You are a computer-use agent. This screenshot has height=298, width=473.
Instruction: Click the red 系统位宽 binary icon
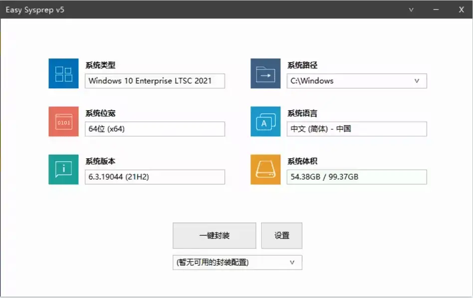point(63,121)
